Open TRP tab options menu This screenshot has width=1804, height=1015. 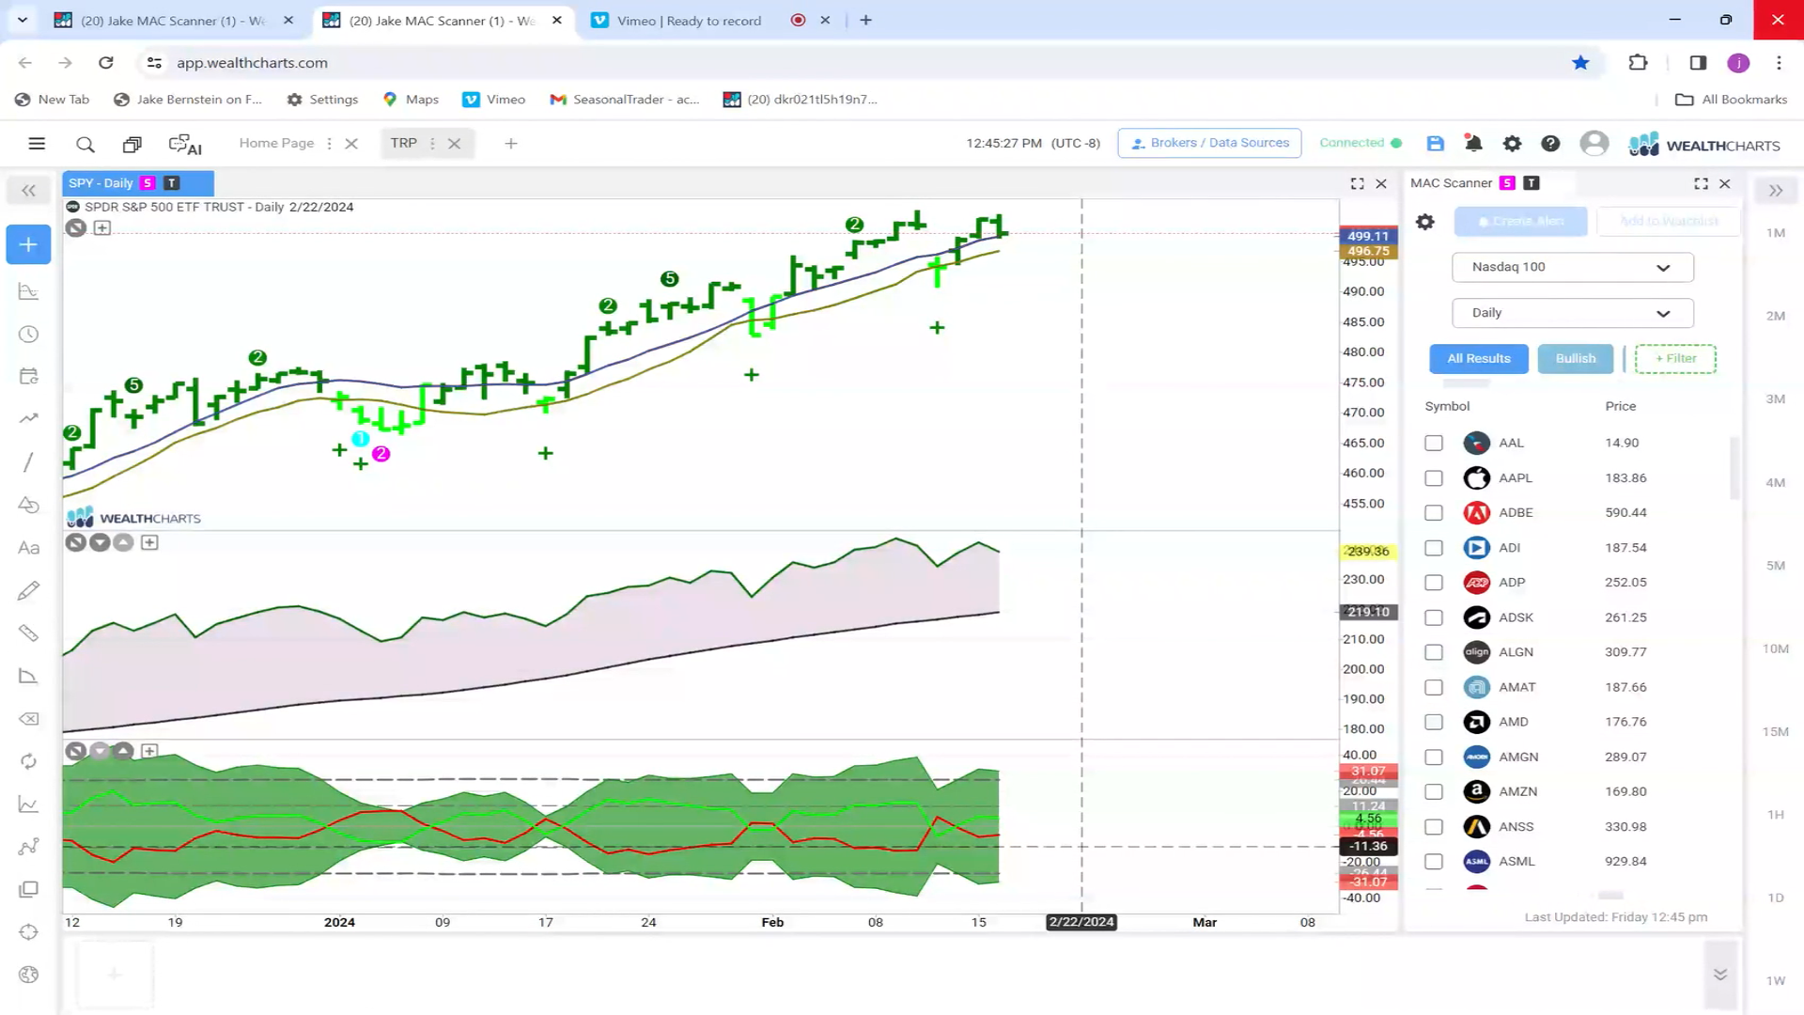[432, 144]
